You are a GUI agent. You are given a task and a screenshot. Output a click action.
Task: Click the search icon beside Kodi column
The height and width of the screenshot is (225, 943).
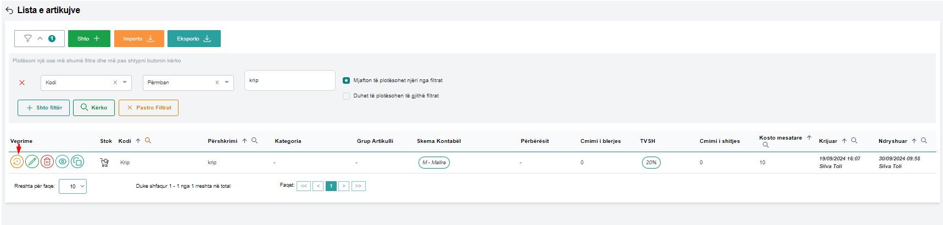[x=148, y=141]
